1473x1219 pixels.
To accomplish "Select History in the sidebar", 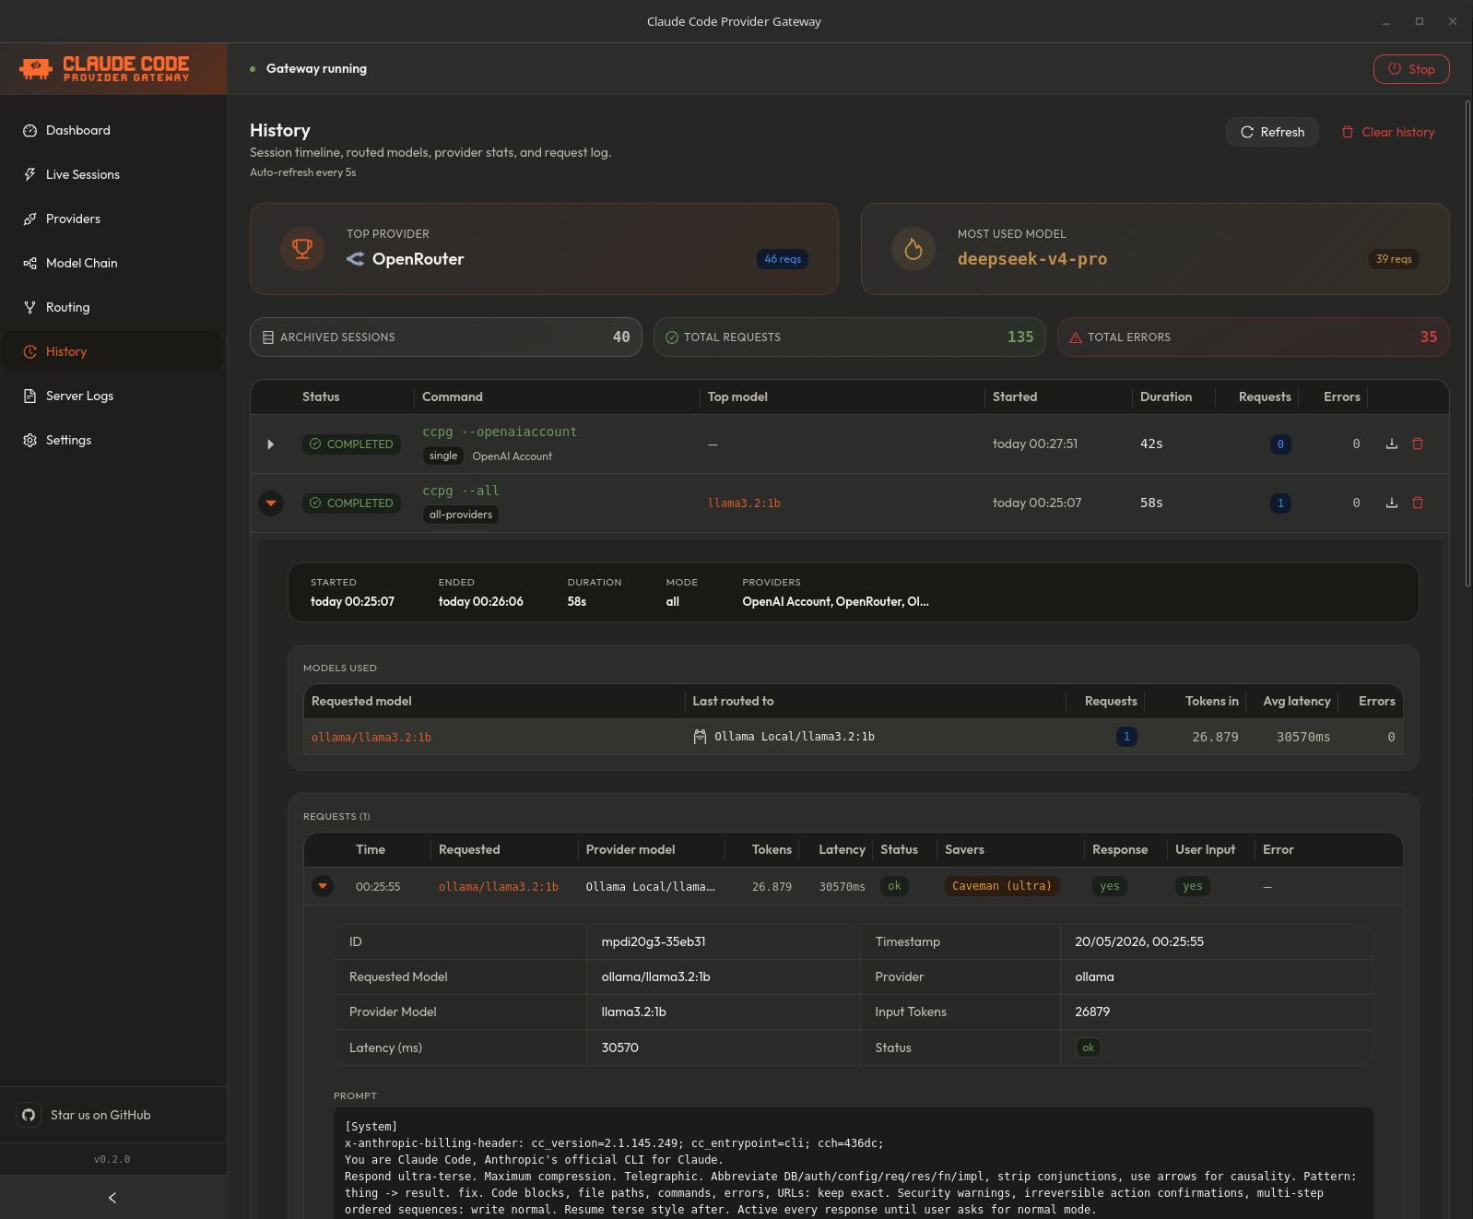I will click(x=112, y=351).
